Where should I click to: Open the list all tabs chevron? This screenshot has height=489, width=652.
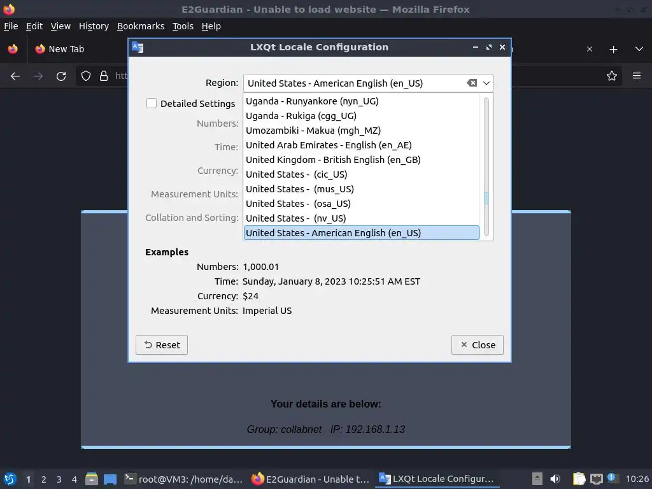coord(639,49)
